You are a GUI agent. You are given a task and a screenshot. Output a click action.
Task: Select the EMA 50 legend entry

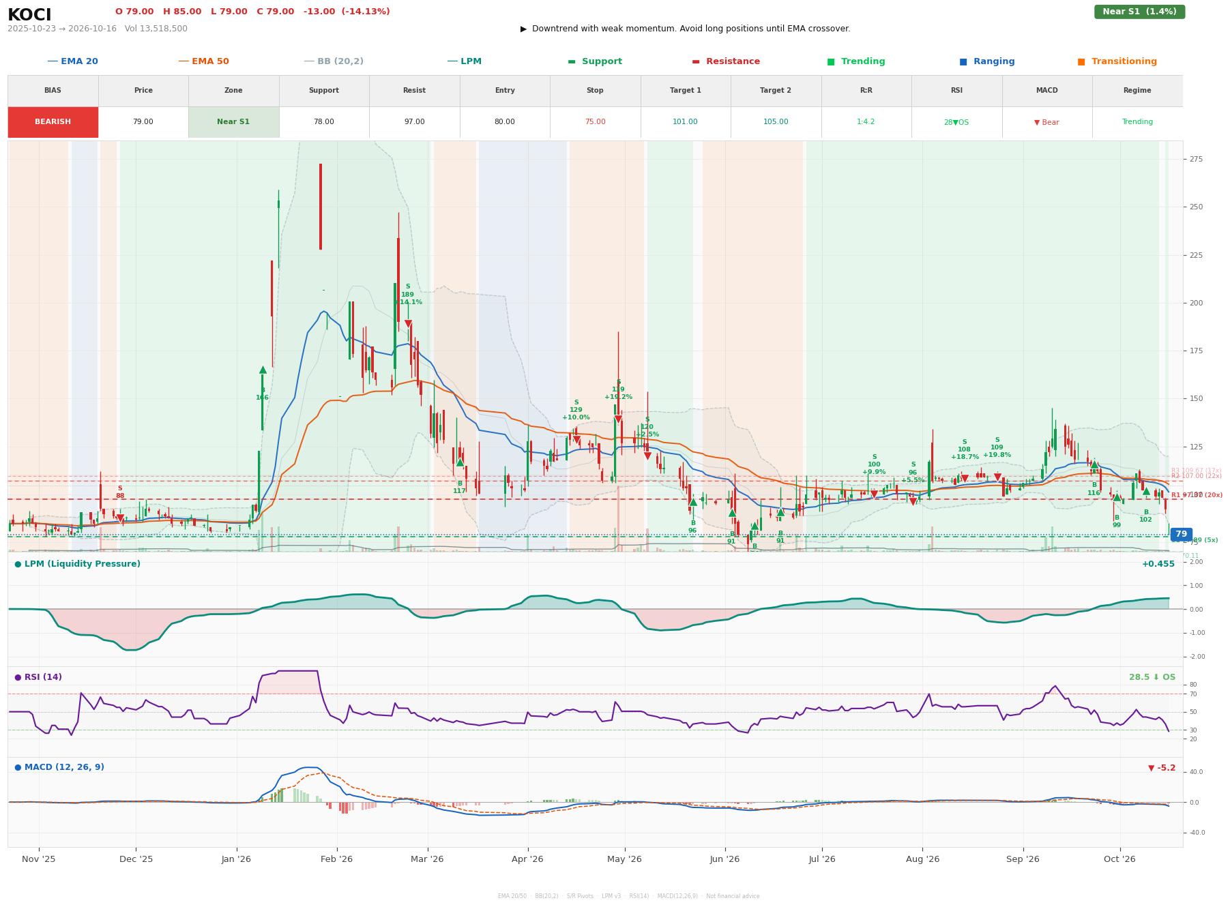click(x=203, y=61)
